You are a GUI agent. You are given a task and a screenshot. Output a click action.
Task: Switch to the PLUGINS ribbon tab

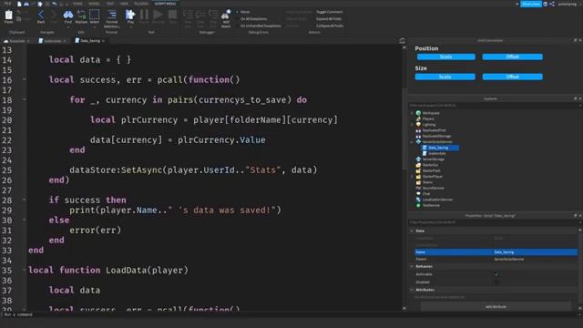pyautogui.click(x=141, y=4)
